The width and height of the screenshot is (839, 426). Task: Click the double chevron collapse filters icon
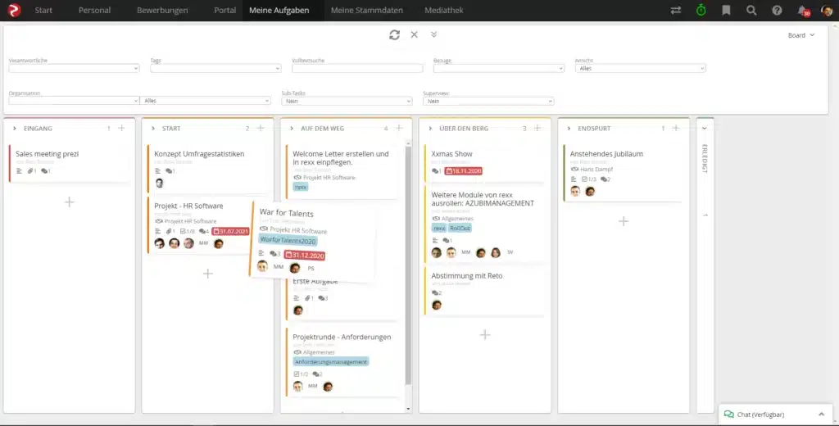(x=433, y=34)
